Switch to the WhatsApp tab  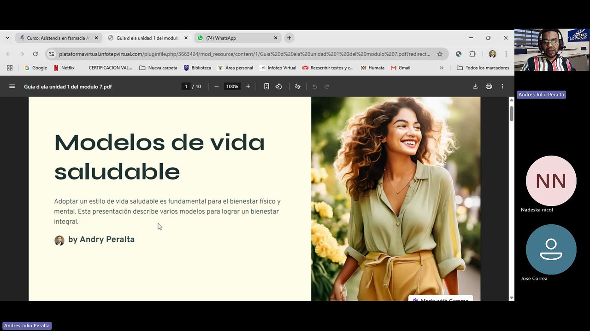[x=237, y=38]
